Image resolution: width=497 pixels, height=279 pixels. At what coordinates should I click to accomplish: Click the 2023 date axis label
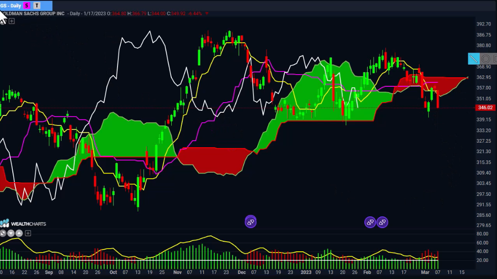306,272
